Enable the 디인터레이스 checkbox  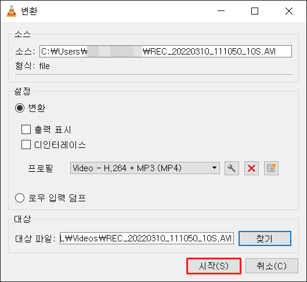point(26,144)
